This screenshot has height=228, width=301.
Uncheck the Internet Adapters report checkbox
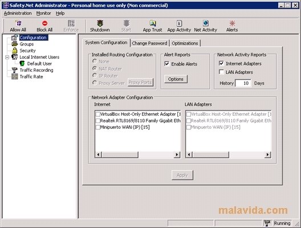[221, 63]
